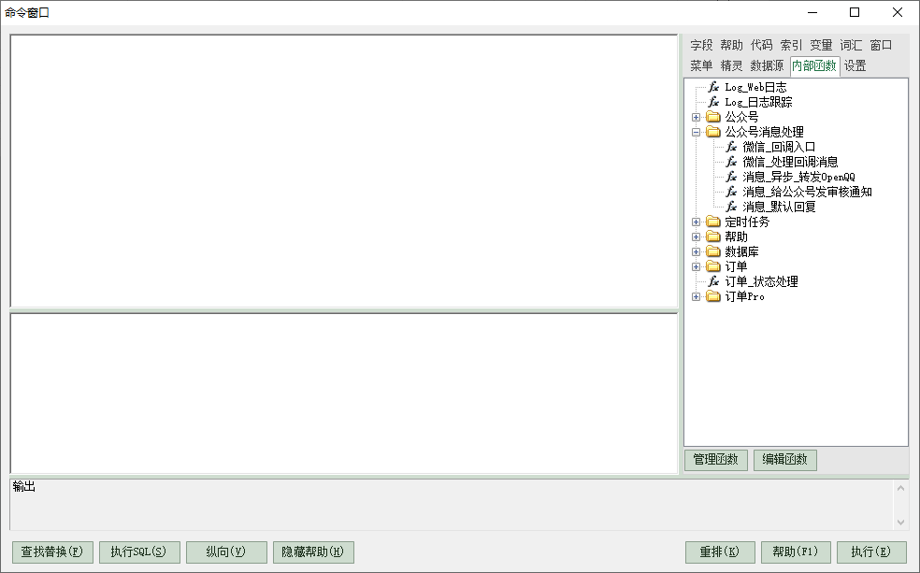920x573 pixels.
Task: Select the Log_Web日志 function
Action: 755,87
